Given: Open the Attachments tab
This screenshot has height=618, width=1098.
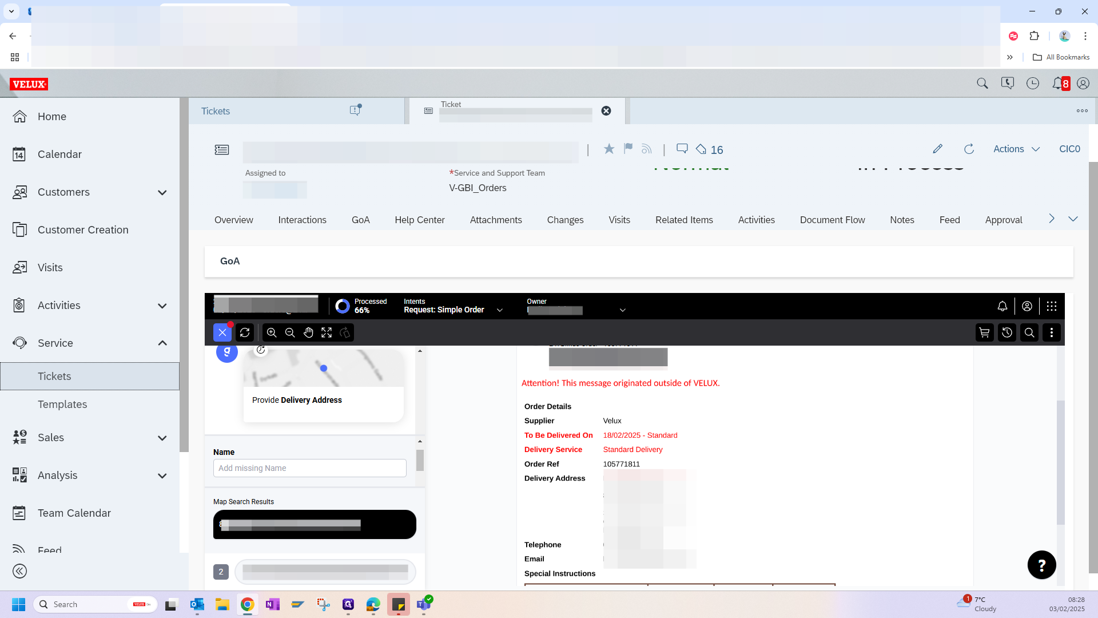Looking at the screenshot, I should click(x=496, y=220).
